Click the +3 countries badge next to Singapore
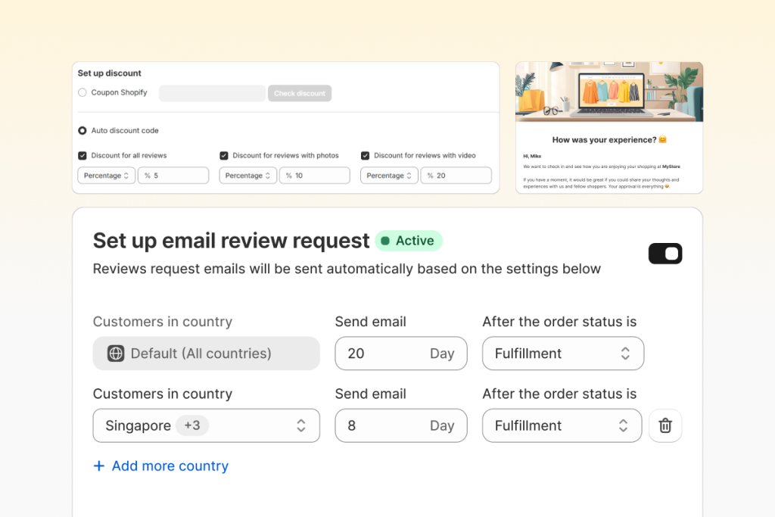775x517 pixels. [x=192, y=425]
